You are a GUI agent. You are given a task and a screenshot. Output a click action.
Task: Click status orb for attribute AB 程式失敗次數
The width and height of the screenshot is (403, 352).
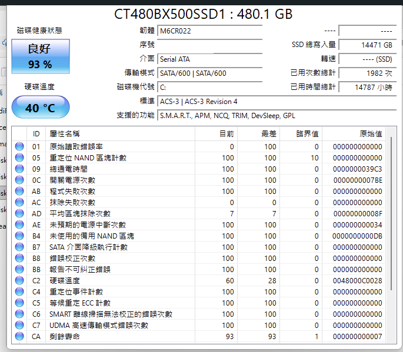coord(19,191)
